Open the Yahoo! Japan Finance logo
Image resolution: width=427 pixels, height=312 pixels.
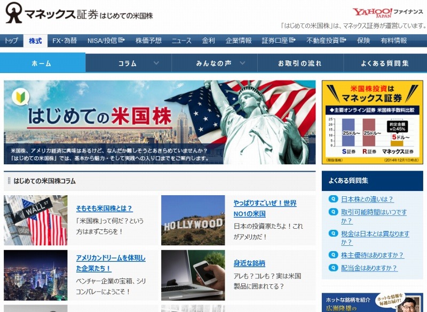point(388,12)
